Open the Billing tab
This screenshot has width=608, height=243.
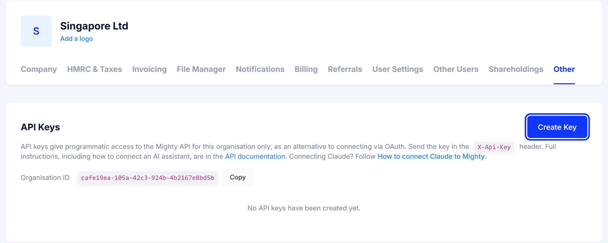point(306,69)
